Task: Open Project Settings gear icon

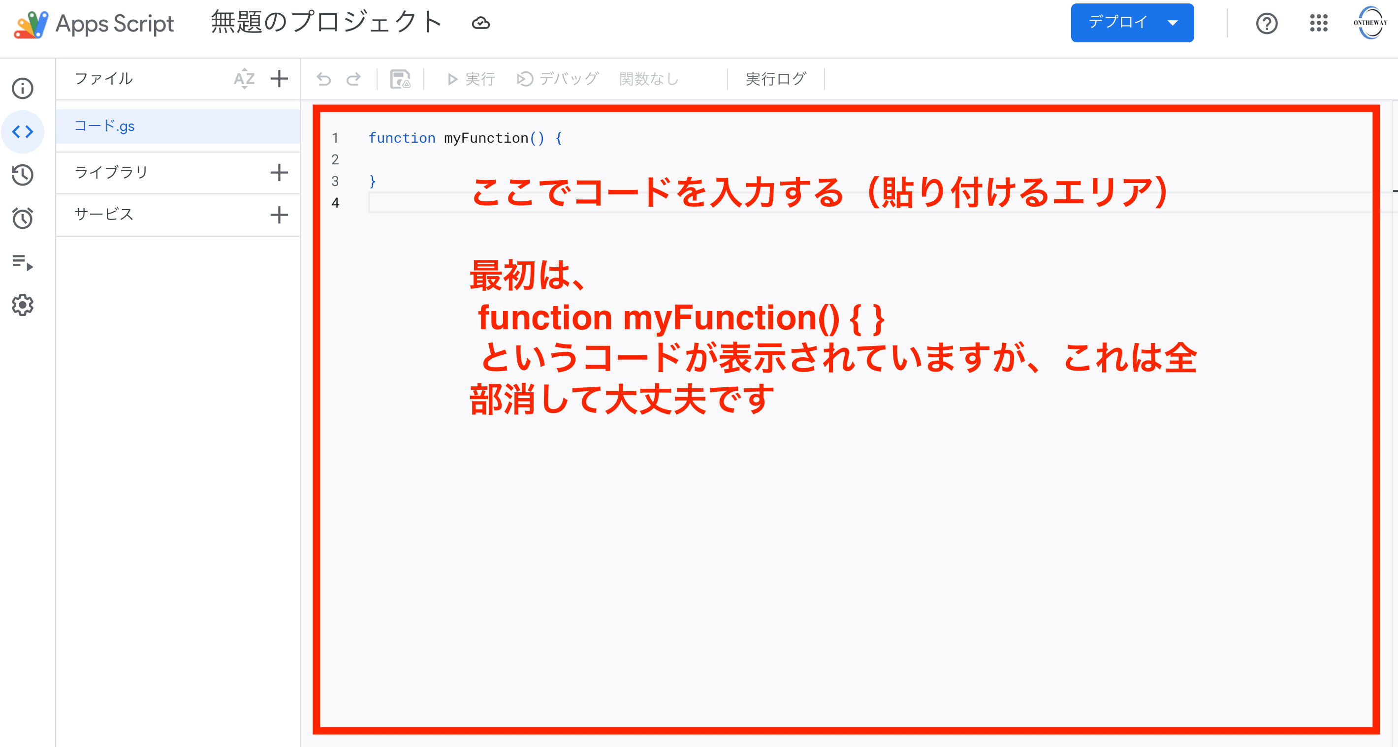Action: (x=22, y=305)
